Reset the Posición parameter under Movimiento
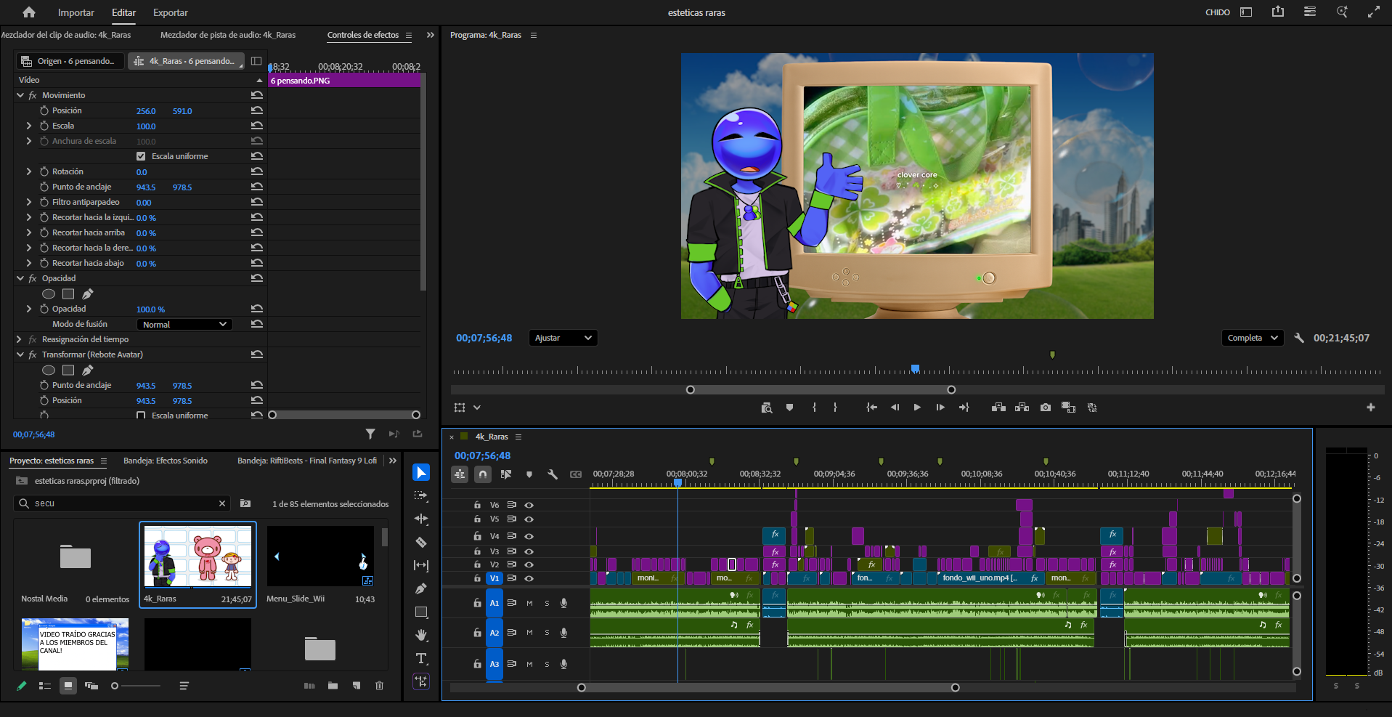 coord(257,110)
